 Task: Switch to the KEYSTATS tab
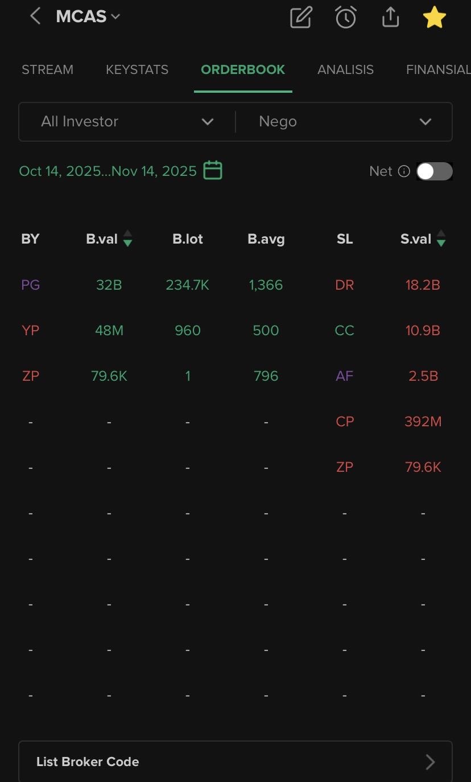click(137, 70)
